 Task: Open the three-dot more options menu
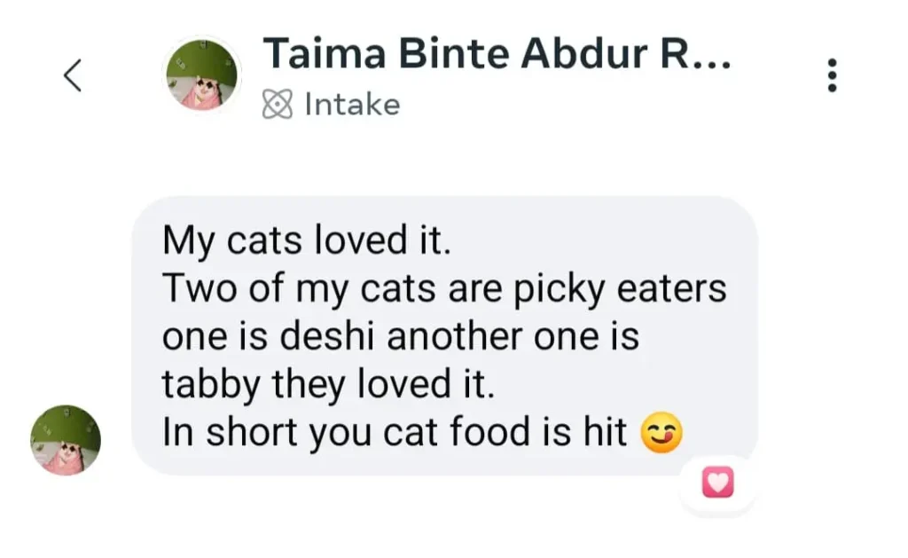[x=831, y=76]
